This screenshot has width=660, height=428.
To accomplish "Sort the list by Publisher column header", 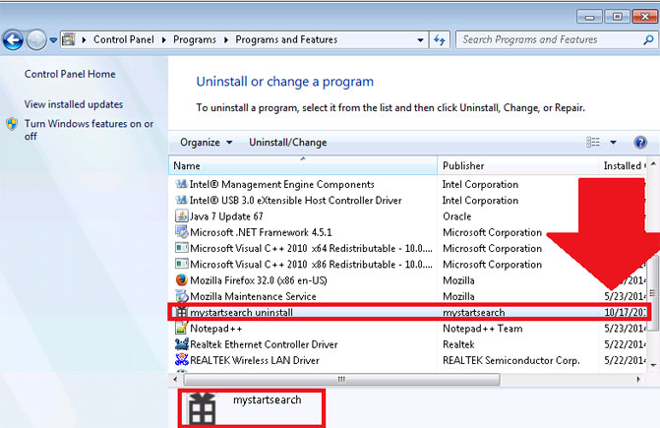I will point(462,166).
